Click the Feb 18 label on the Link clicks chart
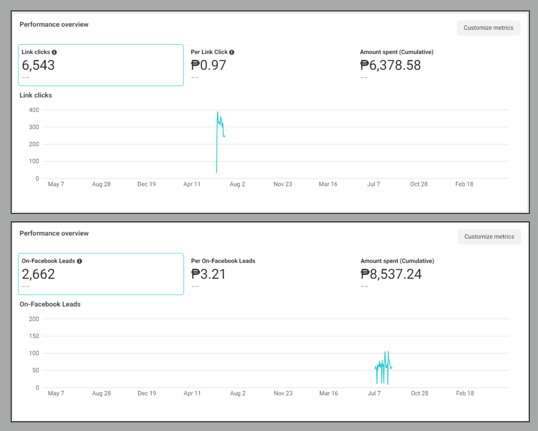Viewport: 538px width, 431px height. (x=464, y=184)
